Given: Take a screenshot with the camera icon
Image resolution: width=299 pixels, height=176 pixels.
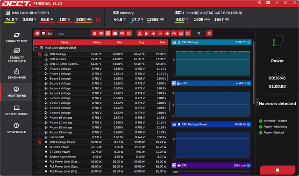Looking at the screenshot, I should (x=268, y=3).
